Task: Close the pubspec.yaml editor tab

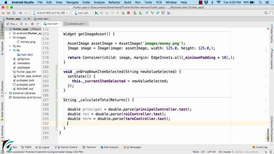Action: [x=86, y=24]
